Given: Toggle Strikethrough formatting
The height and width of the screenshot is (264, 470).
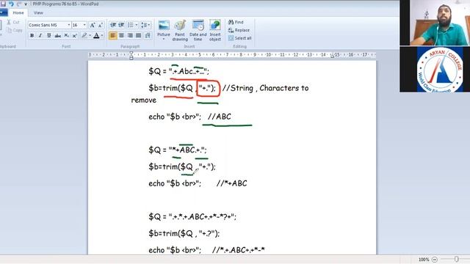Looking at the screenshot, I should coord(57,36).
